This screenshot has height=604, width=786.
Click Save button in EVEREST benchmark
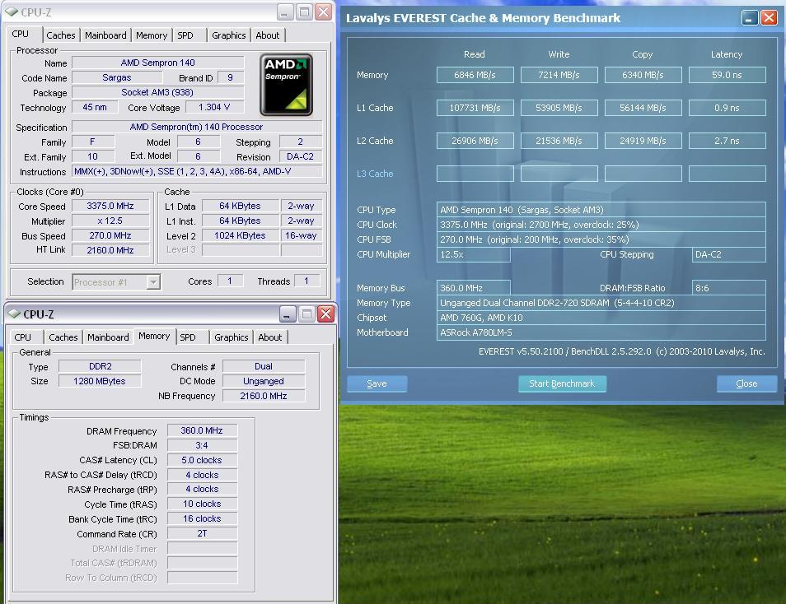tap(377, 383)
